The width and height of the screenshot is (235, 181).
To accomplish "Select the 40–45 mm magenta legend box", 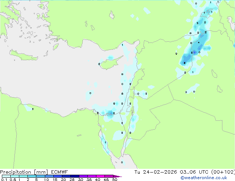I will pyautogui.click(x=100, y=176).
